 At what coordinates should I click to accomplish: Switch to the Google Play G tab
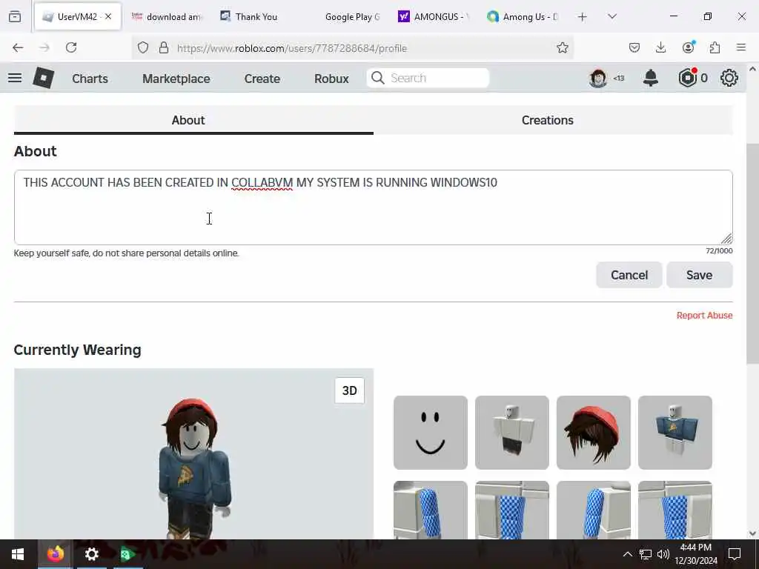click(345, 17)
